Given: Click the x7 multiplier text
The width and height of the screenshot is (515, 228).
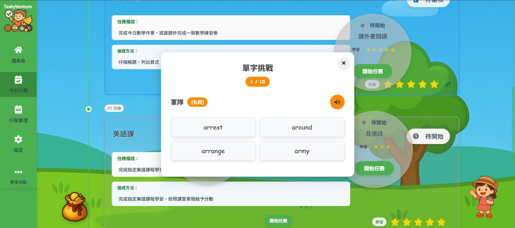Looking at the screenshot, I should 448,84.
